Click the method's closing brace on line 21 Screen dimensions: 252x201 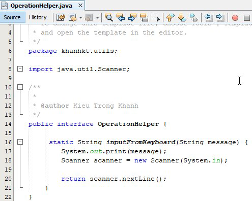tap(47, 188)
